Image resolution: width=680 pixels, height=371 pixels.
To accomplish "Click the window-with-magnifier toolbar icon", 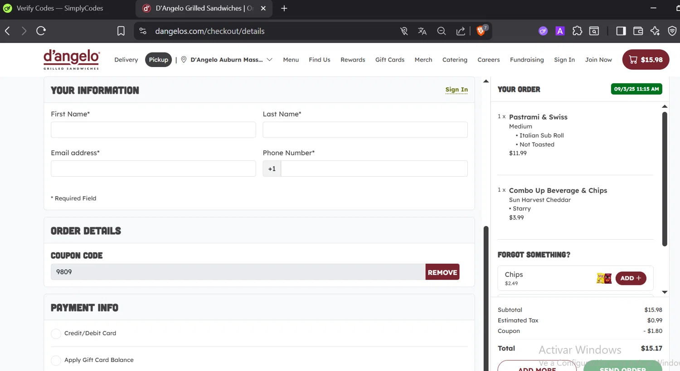I will [594, 31].
